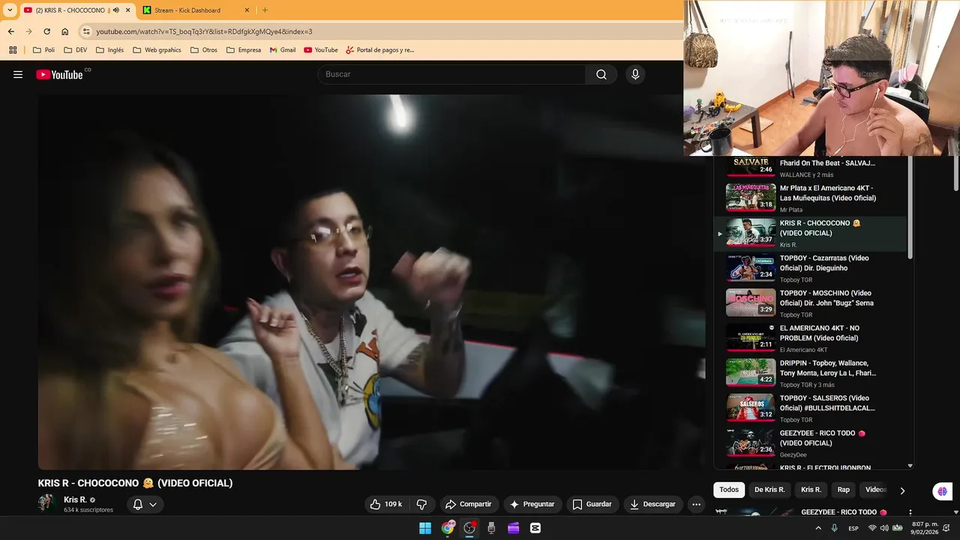960x540 pixels.
Task: Click inside the Buscar search field
Action: pos(452,74)
